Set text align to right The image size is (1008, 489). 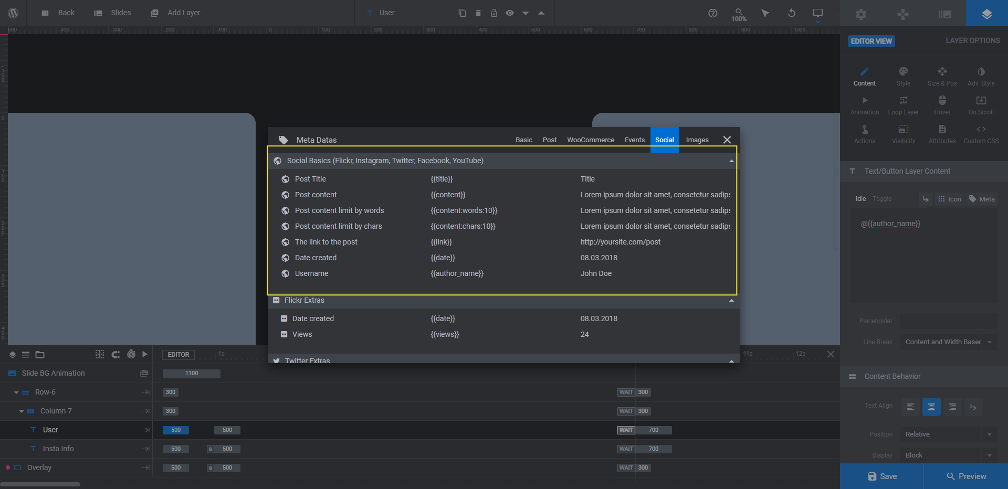[x=952, y=407]
